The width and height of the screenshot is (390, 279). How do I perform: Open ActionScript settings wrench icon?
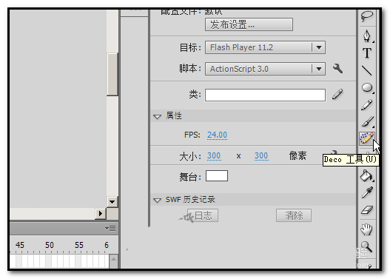point(337,68)
